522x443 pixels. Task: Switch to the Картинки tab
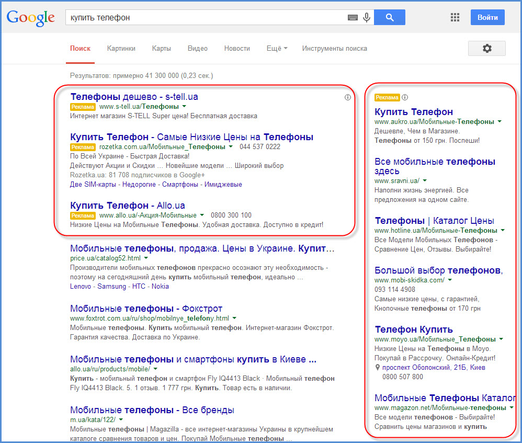pyautogui.click(x=121, y=49)
